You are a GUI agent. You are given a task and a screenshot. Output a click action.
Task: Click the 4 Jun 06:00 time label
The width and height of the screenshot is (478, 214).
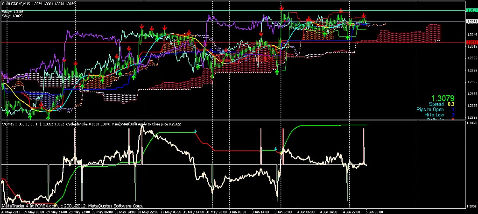[x=306, y=212]
